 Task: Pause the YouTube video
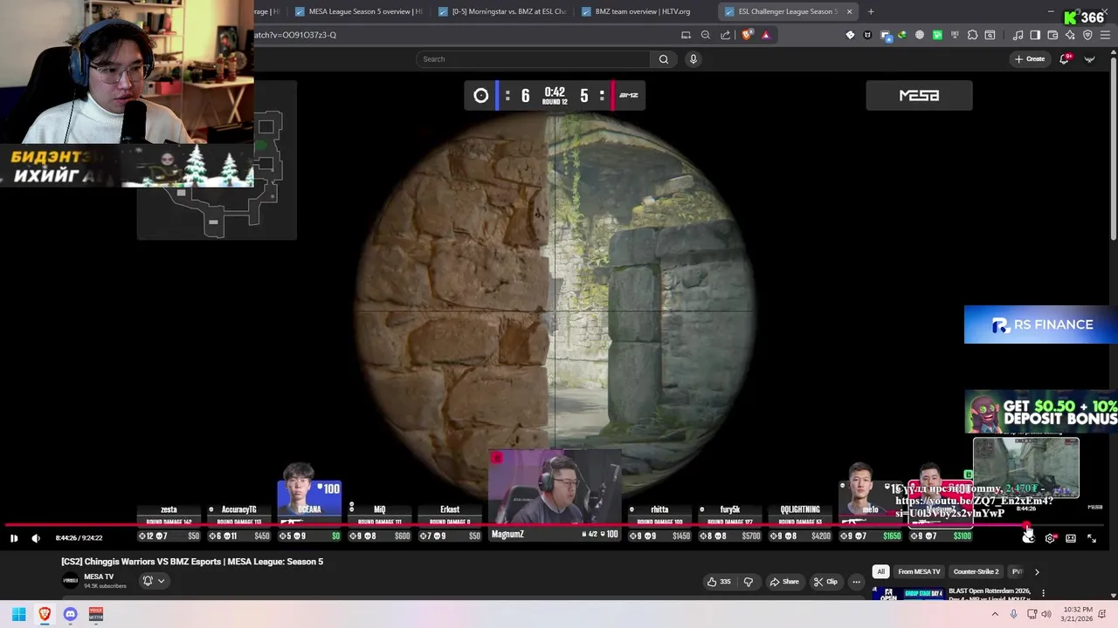pyautogui.click(x=14, y=538)
